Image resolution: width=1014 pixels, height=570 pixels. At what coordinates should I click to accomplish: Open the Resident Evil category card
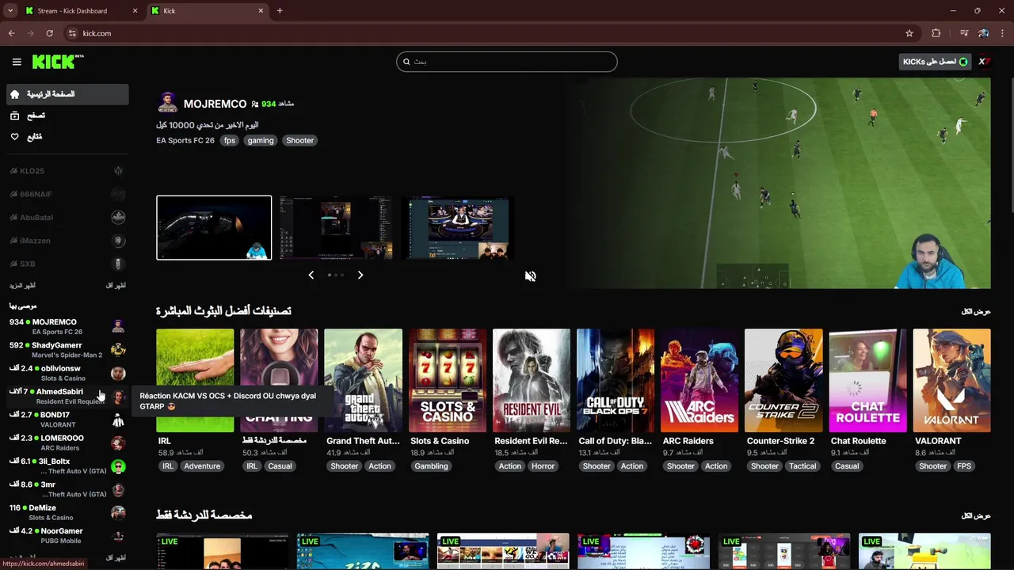tap(532, 380)
